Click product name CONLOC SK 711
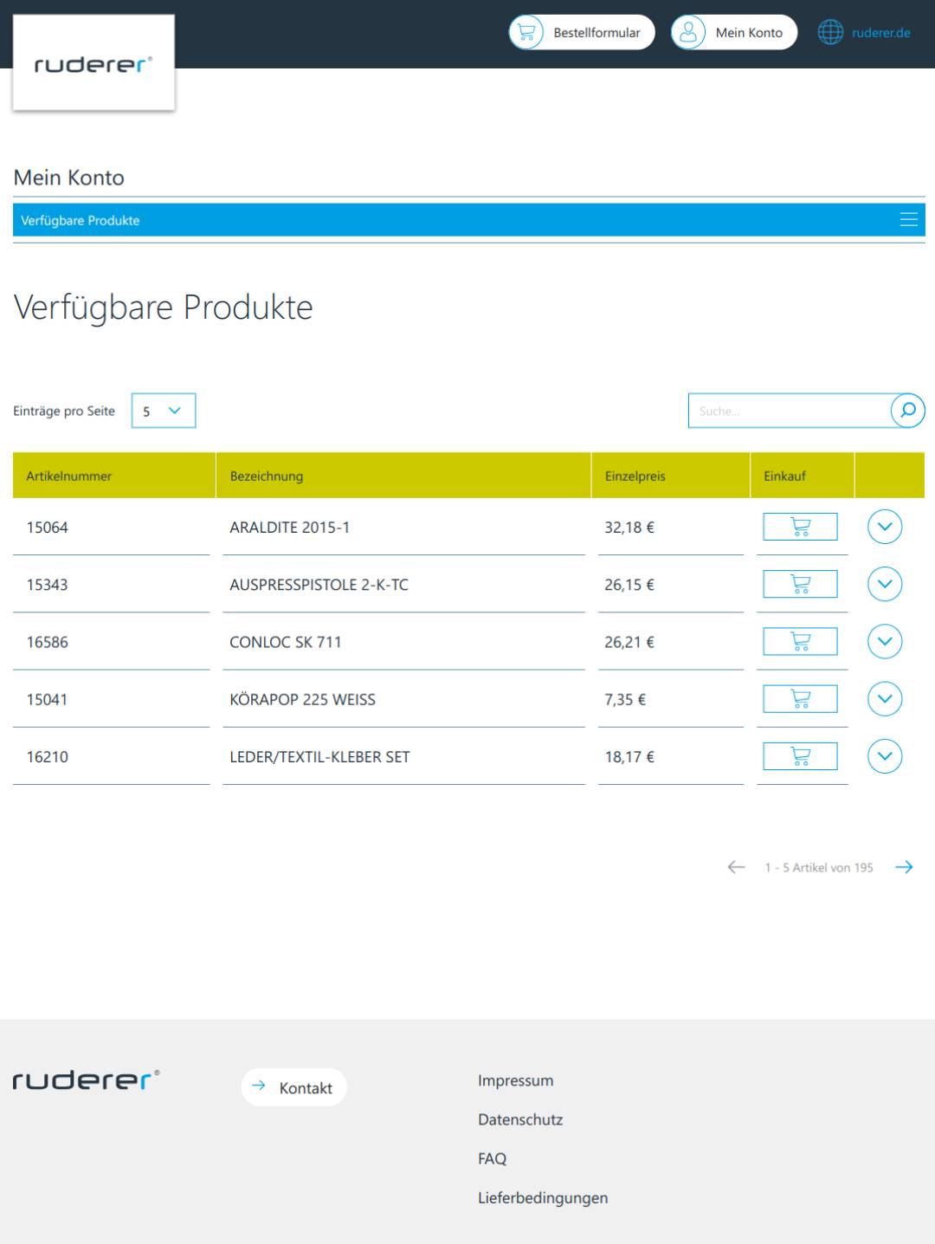This screenshot has height=1244, width=935. tap(286, 642)
